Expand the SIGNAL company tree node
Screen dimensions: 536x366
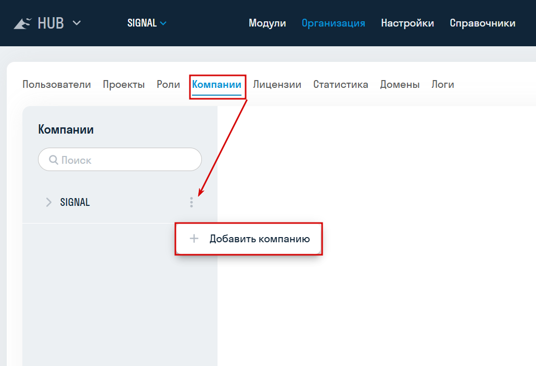coord(48,202)
